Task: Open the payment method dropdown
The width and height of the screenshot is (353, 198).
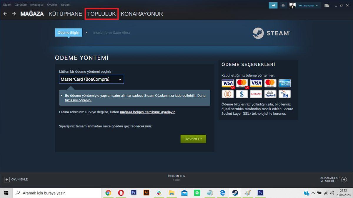Action: [x=91, y=79]
